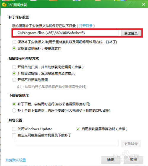Image resolution: width=148 pixels, height=166 pixels.
Task: Click the greyed-out bottom 更改目录 button
Action: pos(131,144)
